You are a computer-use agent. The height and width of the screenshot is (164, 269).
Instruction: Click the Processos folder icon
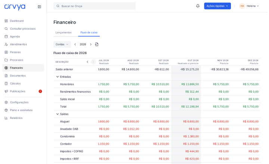click(6, 60)
